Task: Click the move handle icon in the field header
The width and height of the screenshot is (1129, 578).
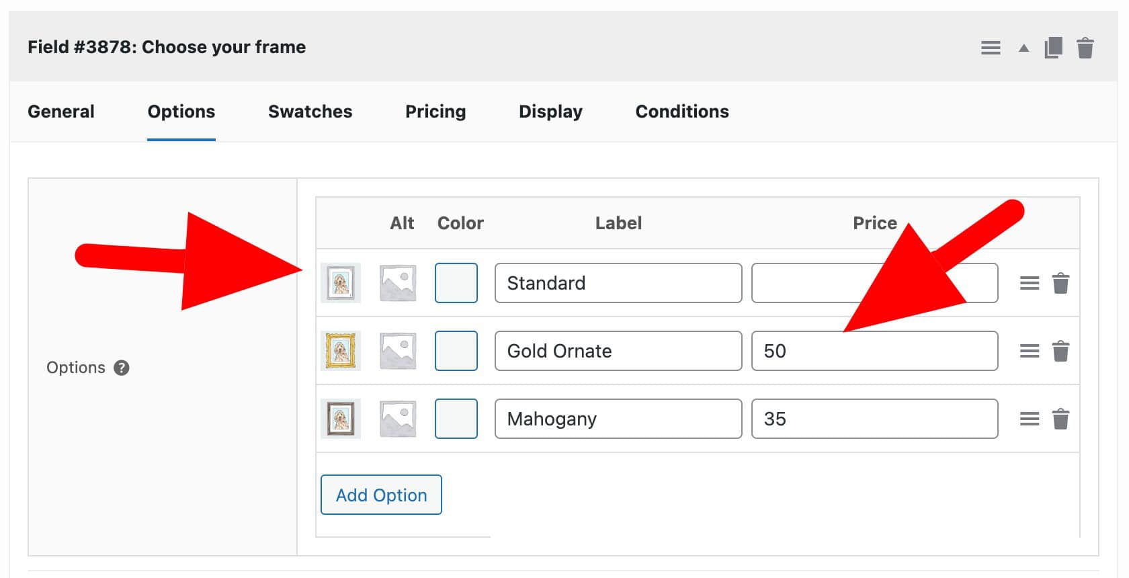Action: [x=991, y=47]
